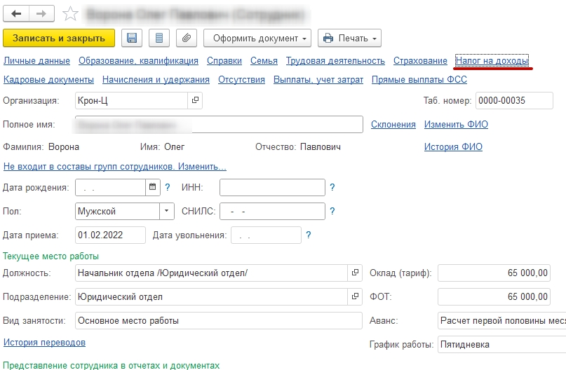The height and width of the screenshot is (370, 566).
Task: Open the Трудовая деятельность section
Action: (335, 61)
